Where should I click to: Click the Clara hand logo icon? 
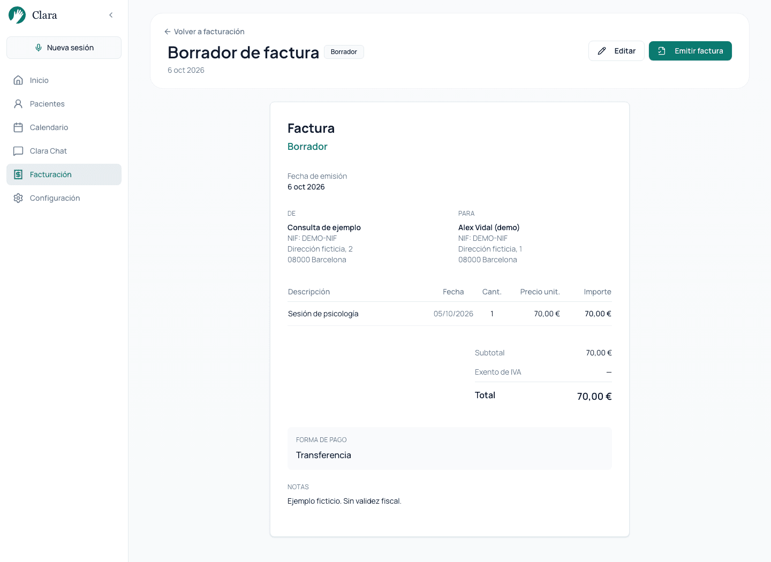[17, 15]
